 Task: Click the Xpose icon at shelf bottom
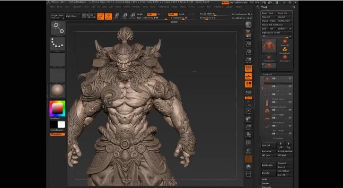pyautogui.click(x=248, y=174)
